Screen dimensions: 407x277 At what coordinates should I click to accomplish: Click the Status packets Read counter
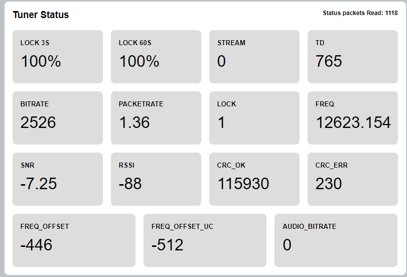pyautogui.click(x=360, y=13)
